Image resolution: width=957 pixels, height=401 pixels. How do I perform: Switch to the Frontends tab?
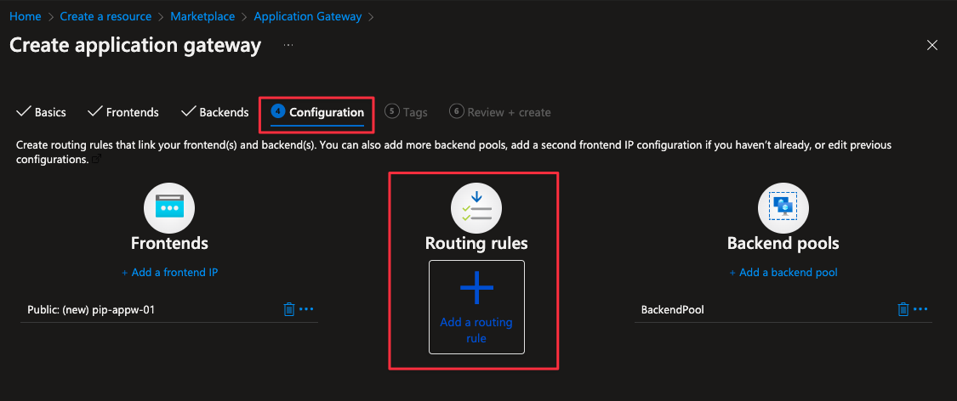coord(124,112)
